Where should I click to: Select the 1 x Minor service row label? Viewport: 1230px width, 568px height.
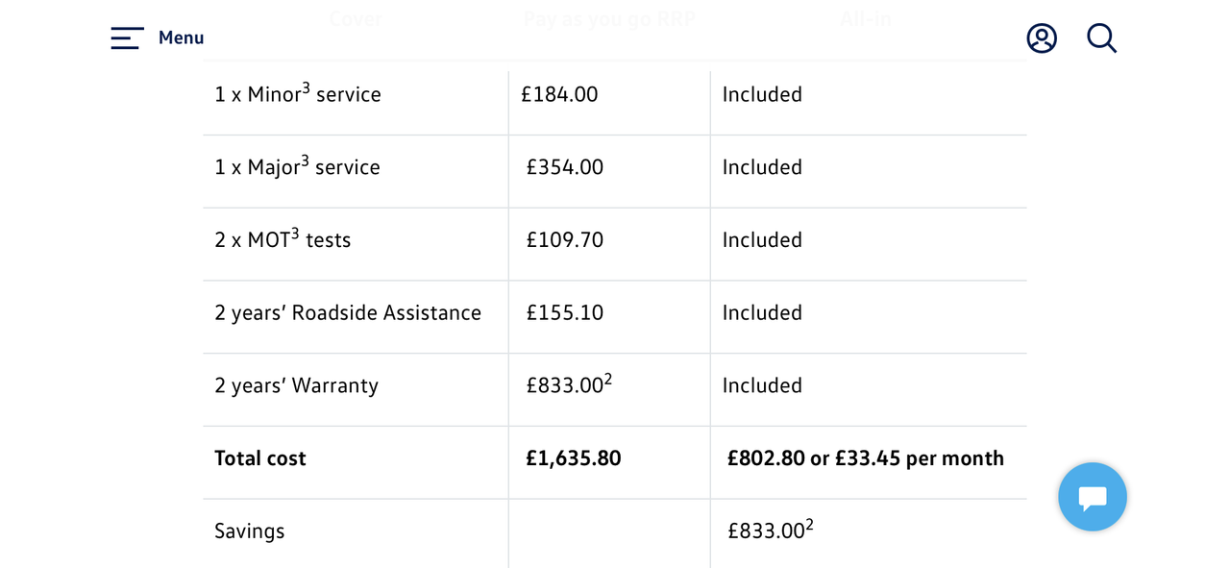click(298, 94)
